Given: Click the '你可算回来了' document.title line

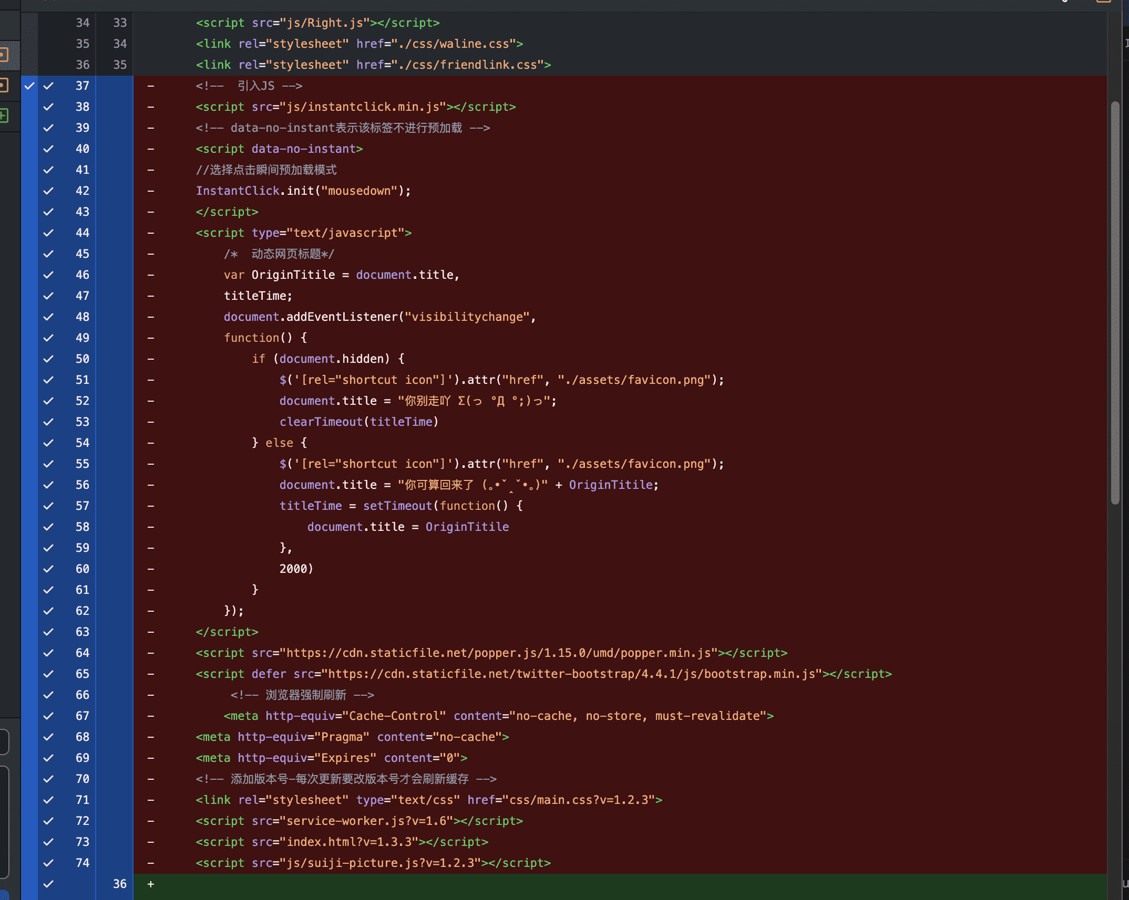Looking at the screenshot, I should click(x=469, y=485).
